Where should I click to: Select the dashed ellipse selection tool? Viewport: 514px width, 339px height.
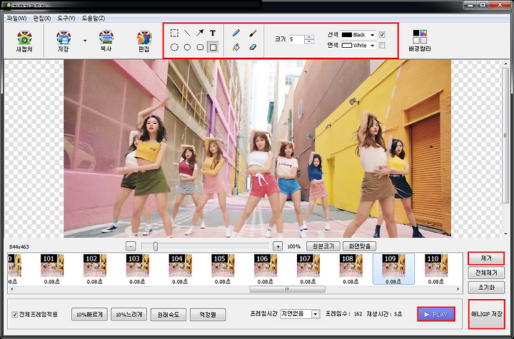(174, 48)
